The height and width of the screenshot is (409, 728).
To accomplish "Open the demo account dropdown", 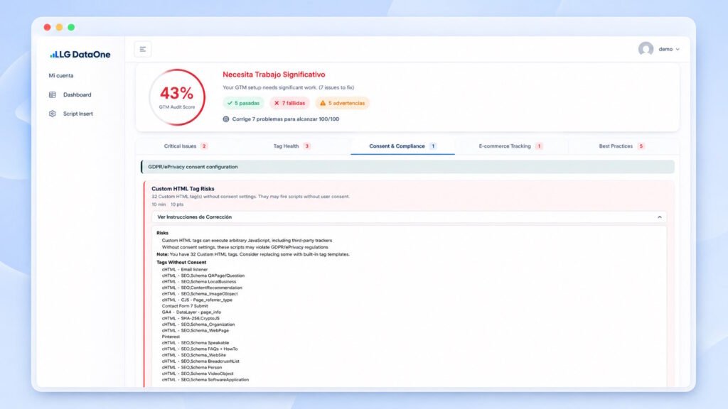I will [x=669, y=49].
